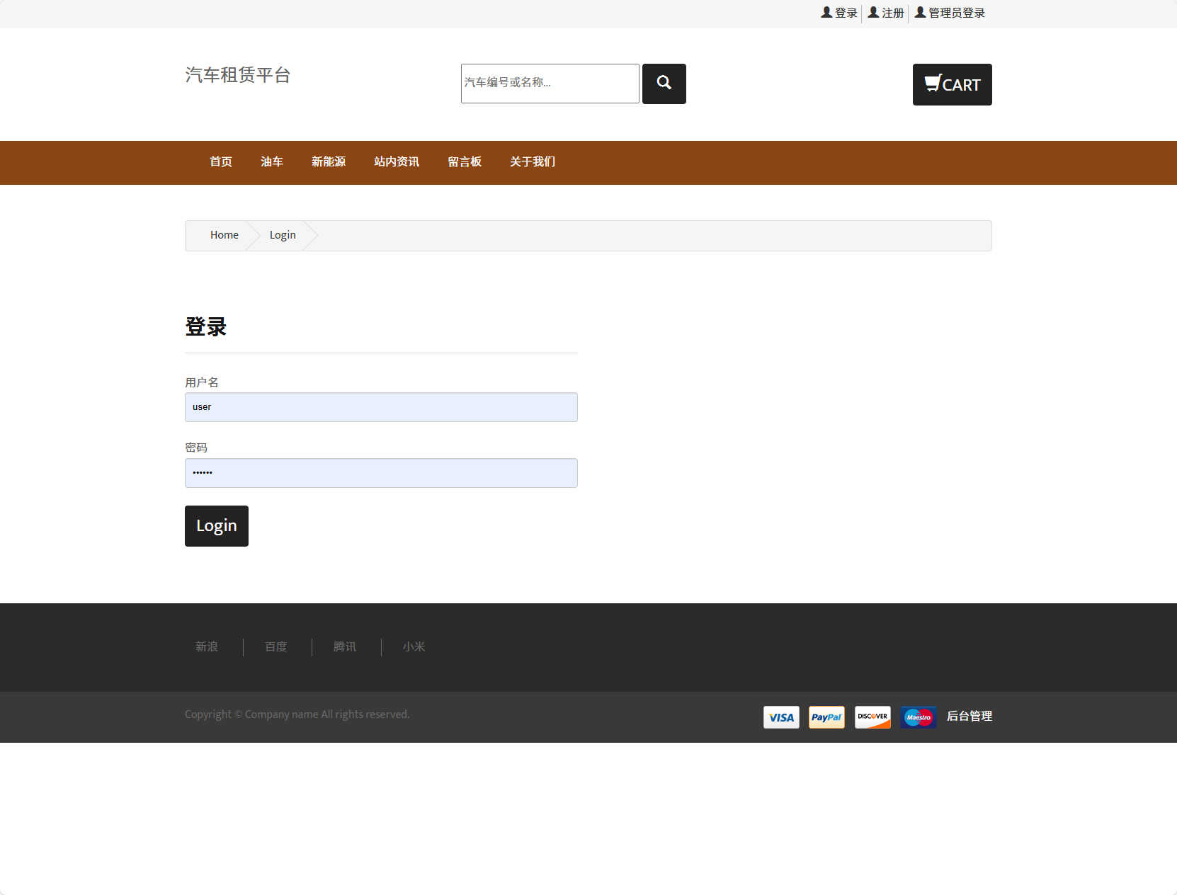Click the car search input box

coord(550,83)
